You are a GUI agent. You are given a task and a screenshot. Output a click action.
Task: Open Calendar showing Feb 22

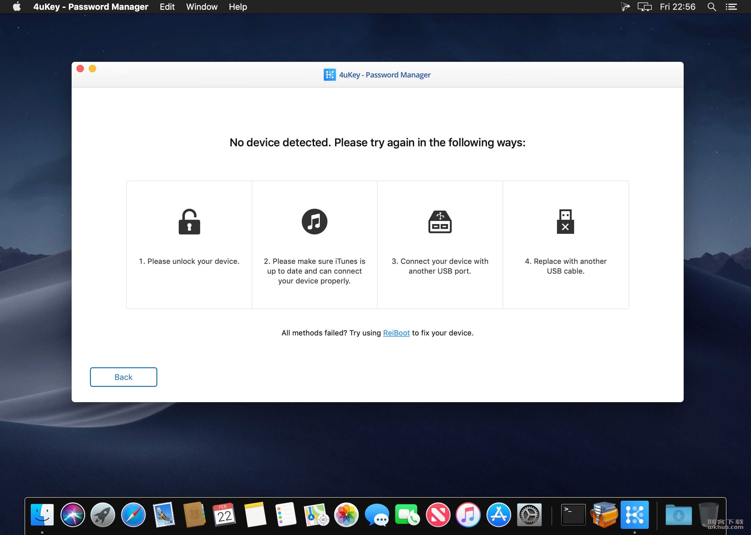click(x=224, y=514)
